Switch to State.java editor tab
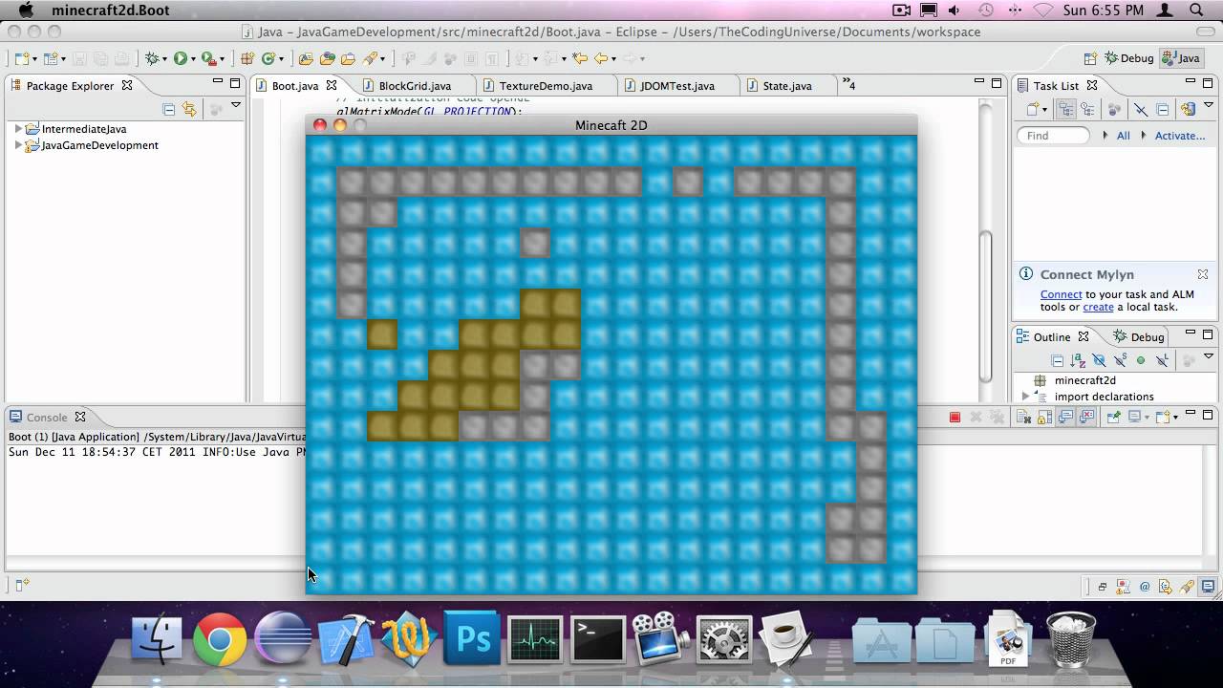 coord(786,85)
